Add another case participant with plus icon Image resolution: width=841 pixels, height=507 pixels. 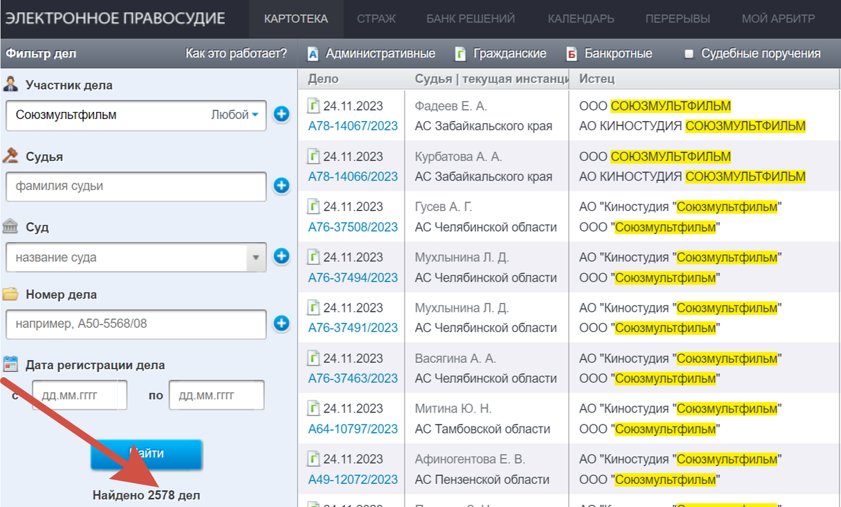282,114
